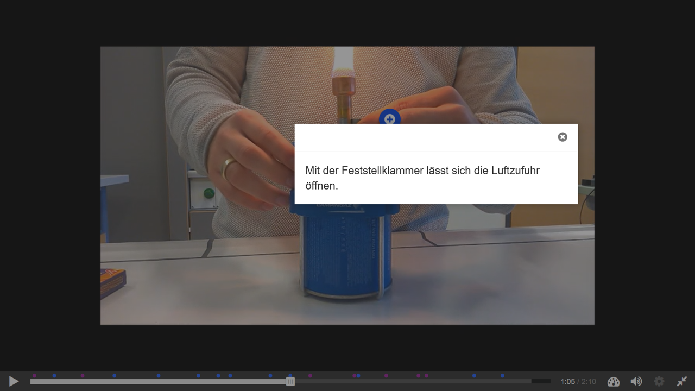
Task: Click the 1:05 / 2:10 time display
Action: (x=578, y=382)
